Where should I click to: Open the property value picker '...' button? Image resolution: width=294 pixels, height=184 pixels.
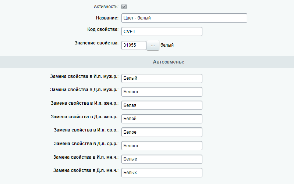coord(153,45)
